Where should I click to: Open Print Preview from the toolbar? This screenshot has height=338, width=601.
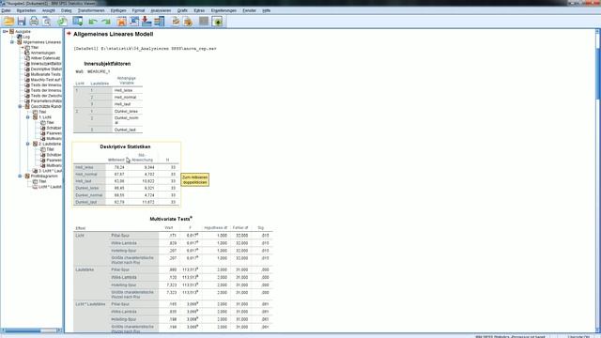[x=47, y=22]
